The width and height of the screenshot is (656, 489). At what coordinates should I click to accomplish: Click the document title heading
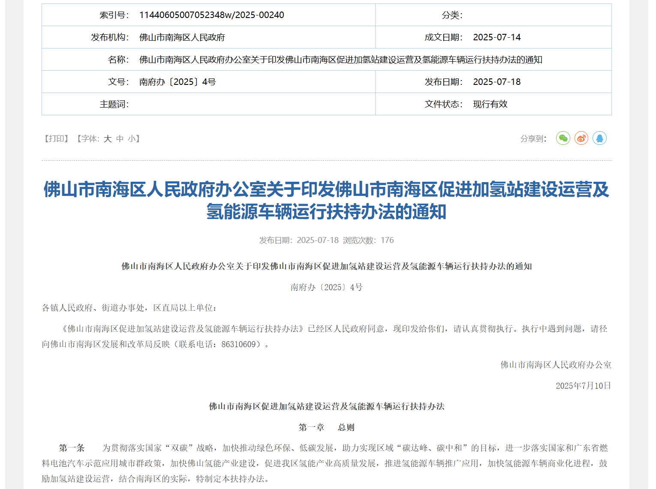pos(327,199)
